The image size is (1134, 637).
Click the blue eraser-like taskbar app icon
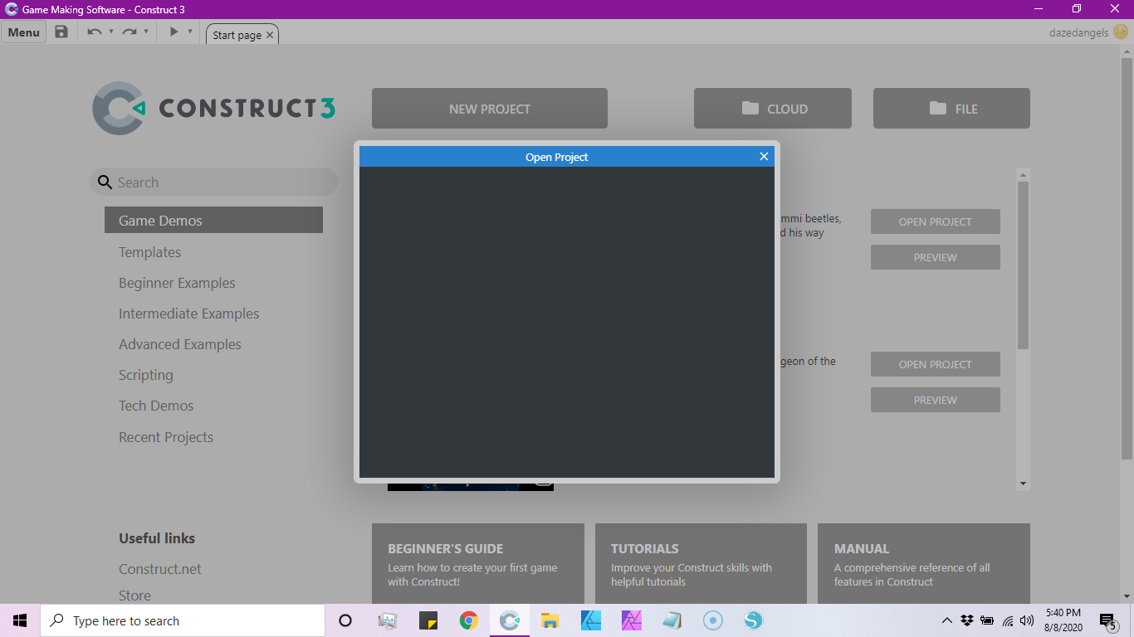point(672,620)
